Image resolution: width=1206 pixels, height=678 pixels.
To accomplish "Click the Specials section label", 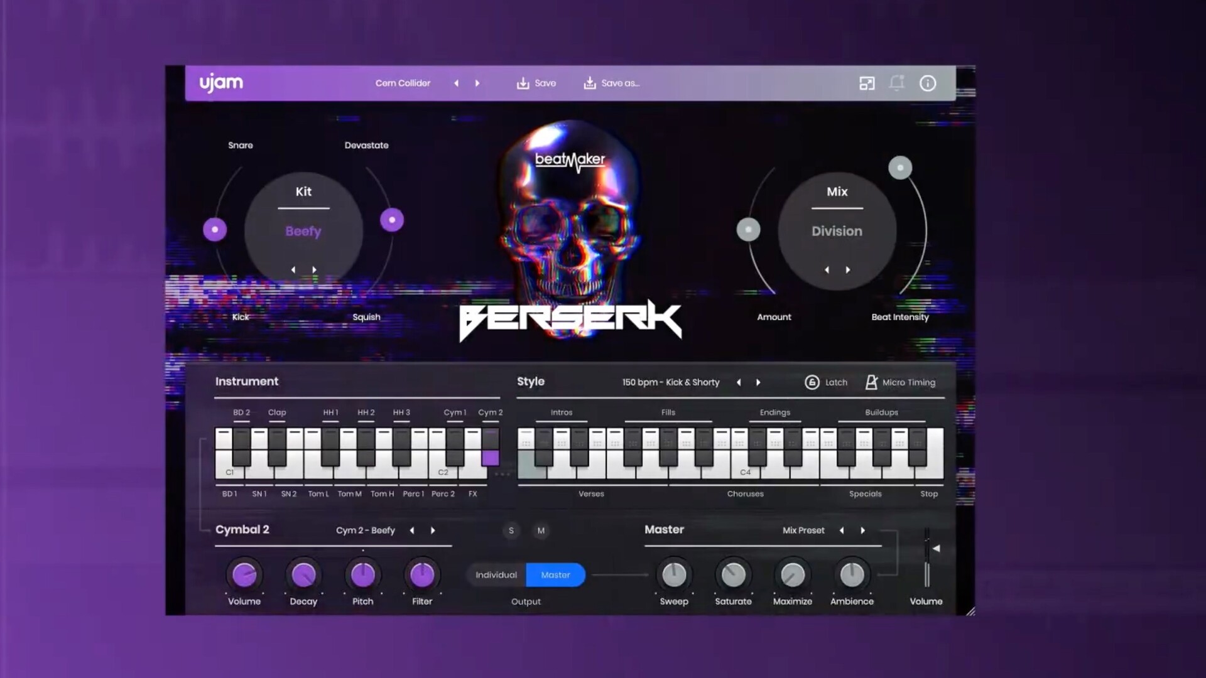I will click(866, 494).
